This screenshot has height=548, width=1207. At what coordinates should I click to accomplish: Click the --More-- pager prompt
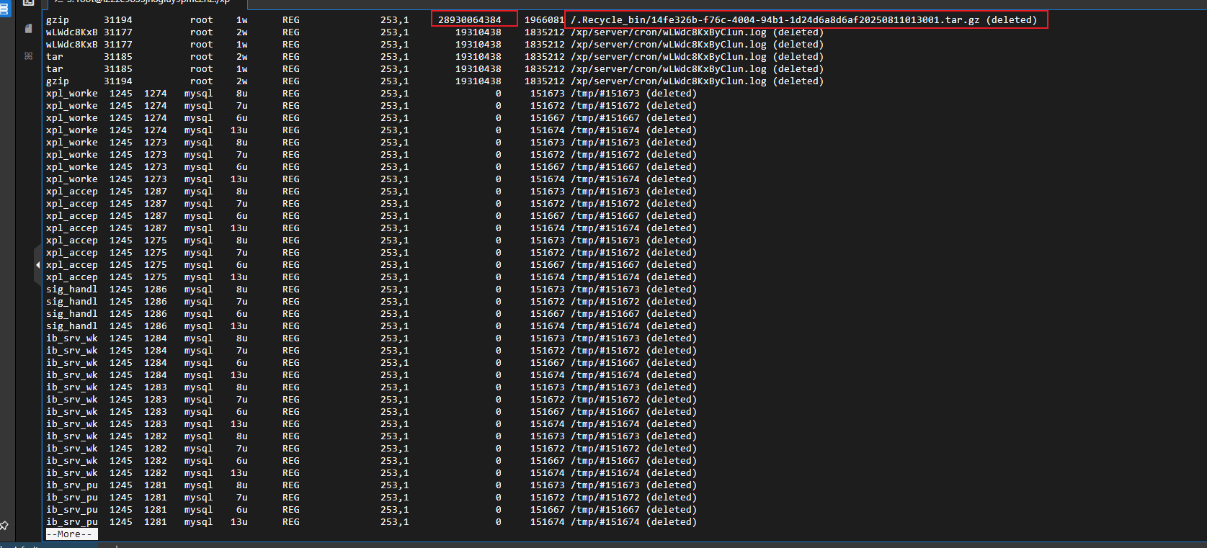click(x=71, y=534)
